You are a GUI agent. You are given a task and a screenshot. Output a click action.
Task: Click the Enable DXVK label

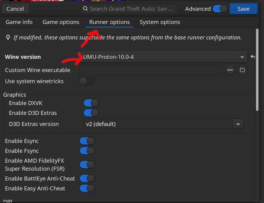[x=26, y=103]
